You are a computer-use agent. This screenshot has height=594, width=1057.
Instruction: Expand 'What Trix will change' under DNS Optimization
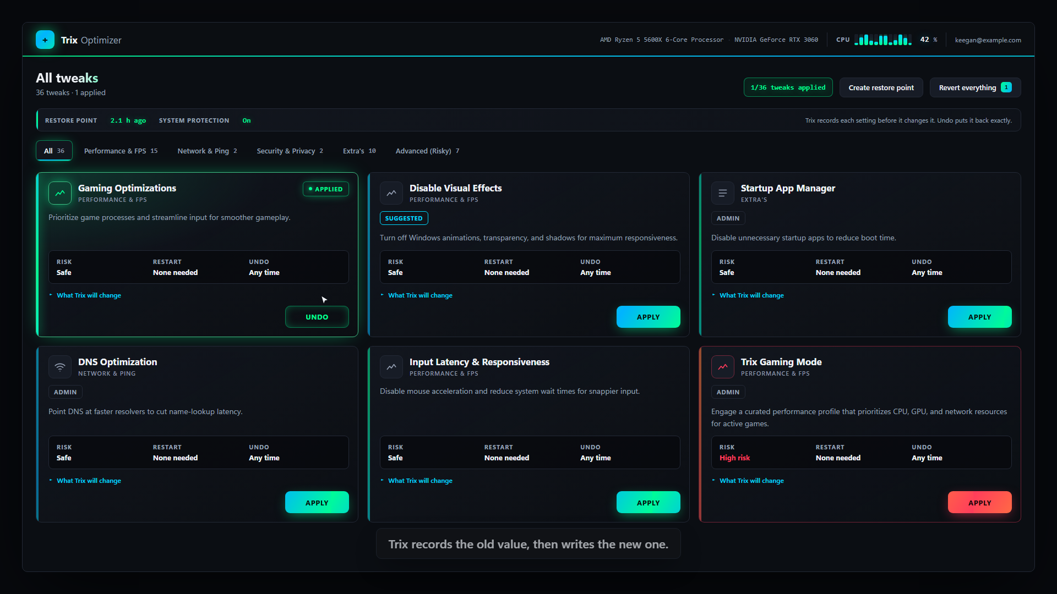point(85,481)
